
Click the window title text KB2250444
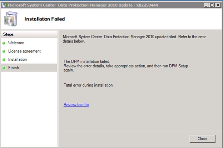pos(147,5)
